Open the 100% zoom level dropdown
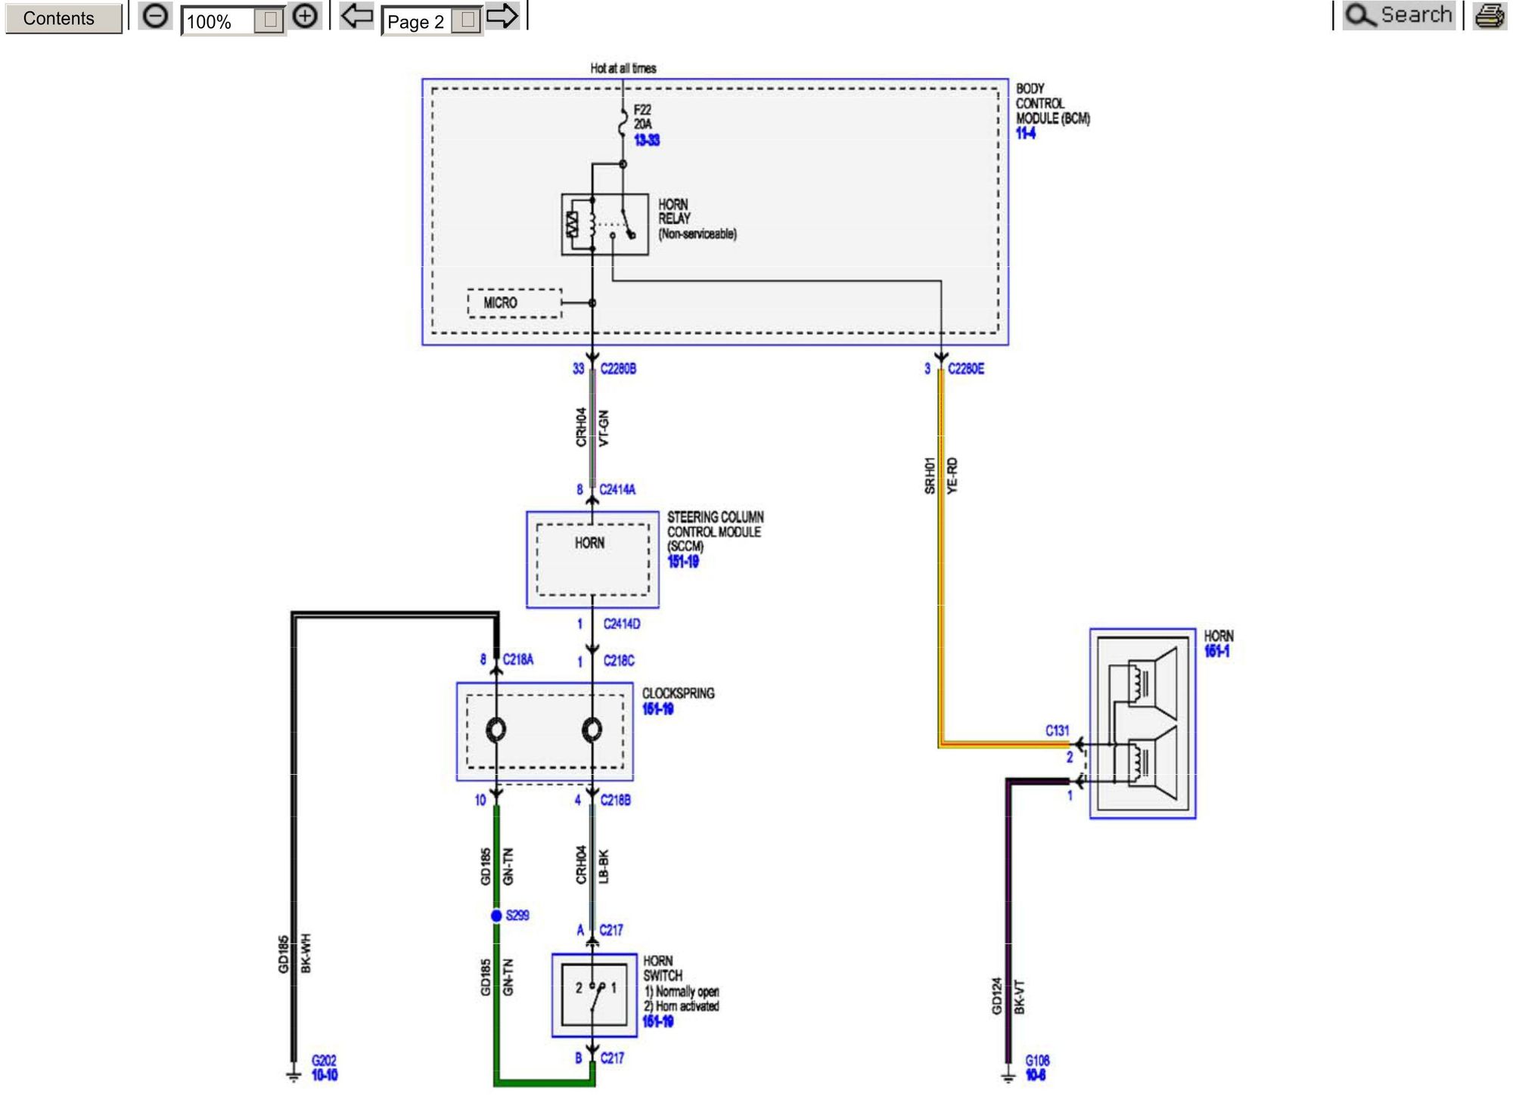This screenshot has height=1103, width=1513. click(269, 21)
